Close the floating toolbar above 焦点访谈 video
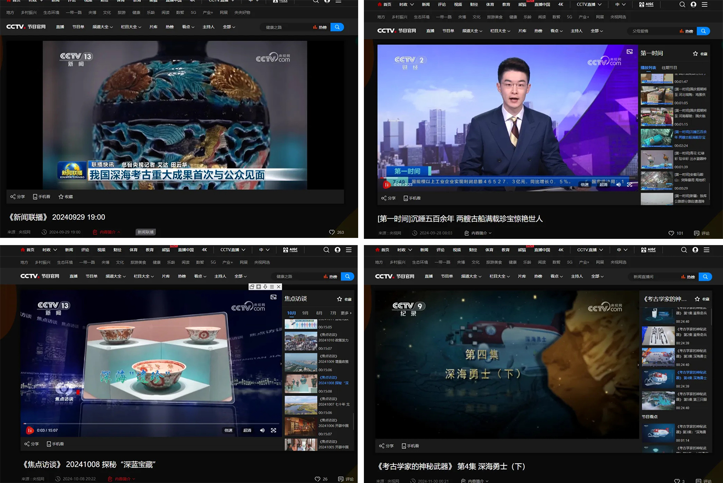 279,287
